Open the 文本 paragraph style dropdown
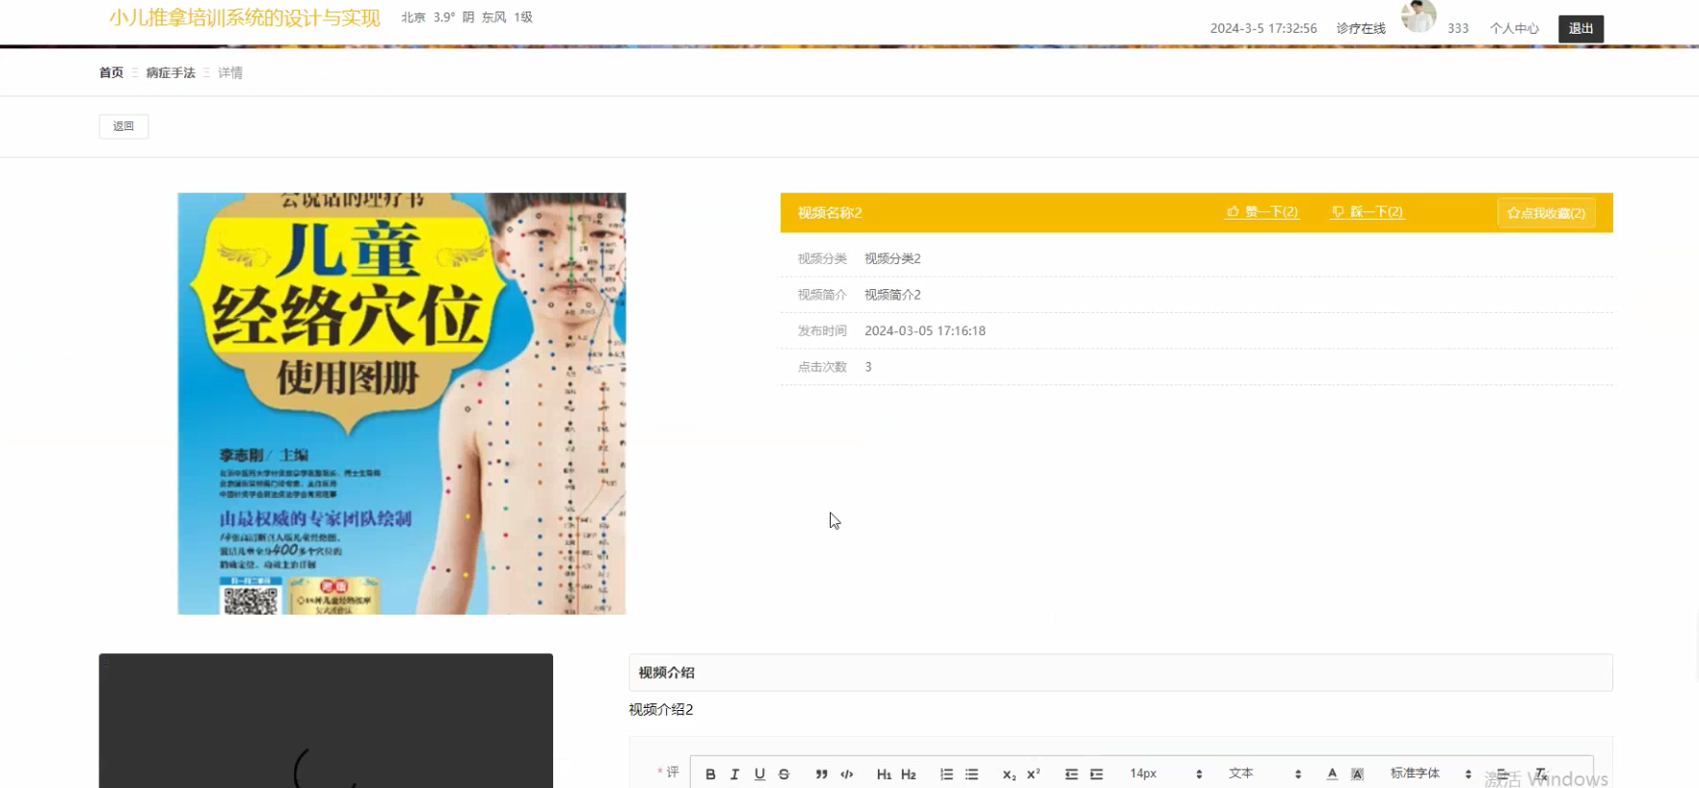This screenshot has width=1699, height=788. coord(1264,774)
